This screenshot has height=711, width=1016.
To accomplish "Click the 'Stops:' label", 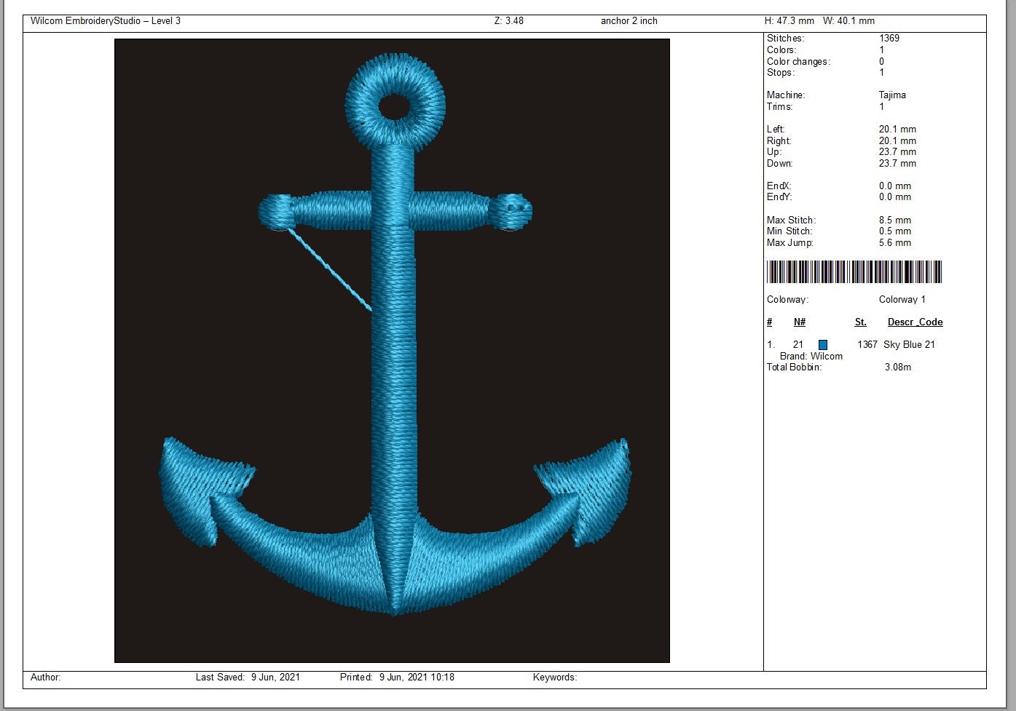I will click(x=781, y=73).
